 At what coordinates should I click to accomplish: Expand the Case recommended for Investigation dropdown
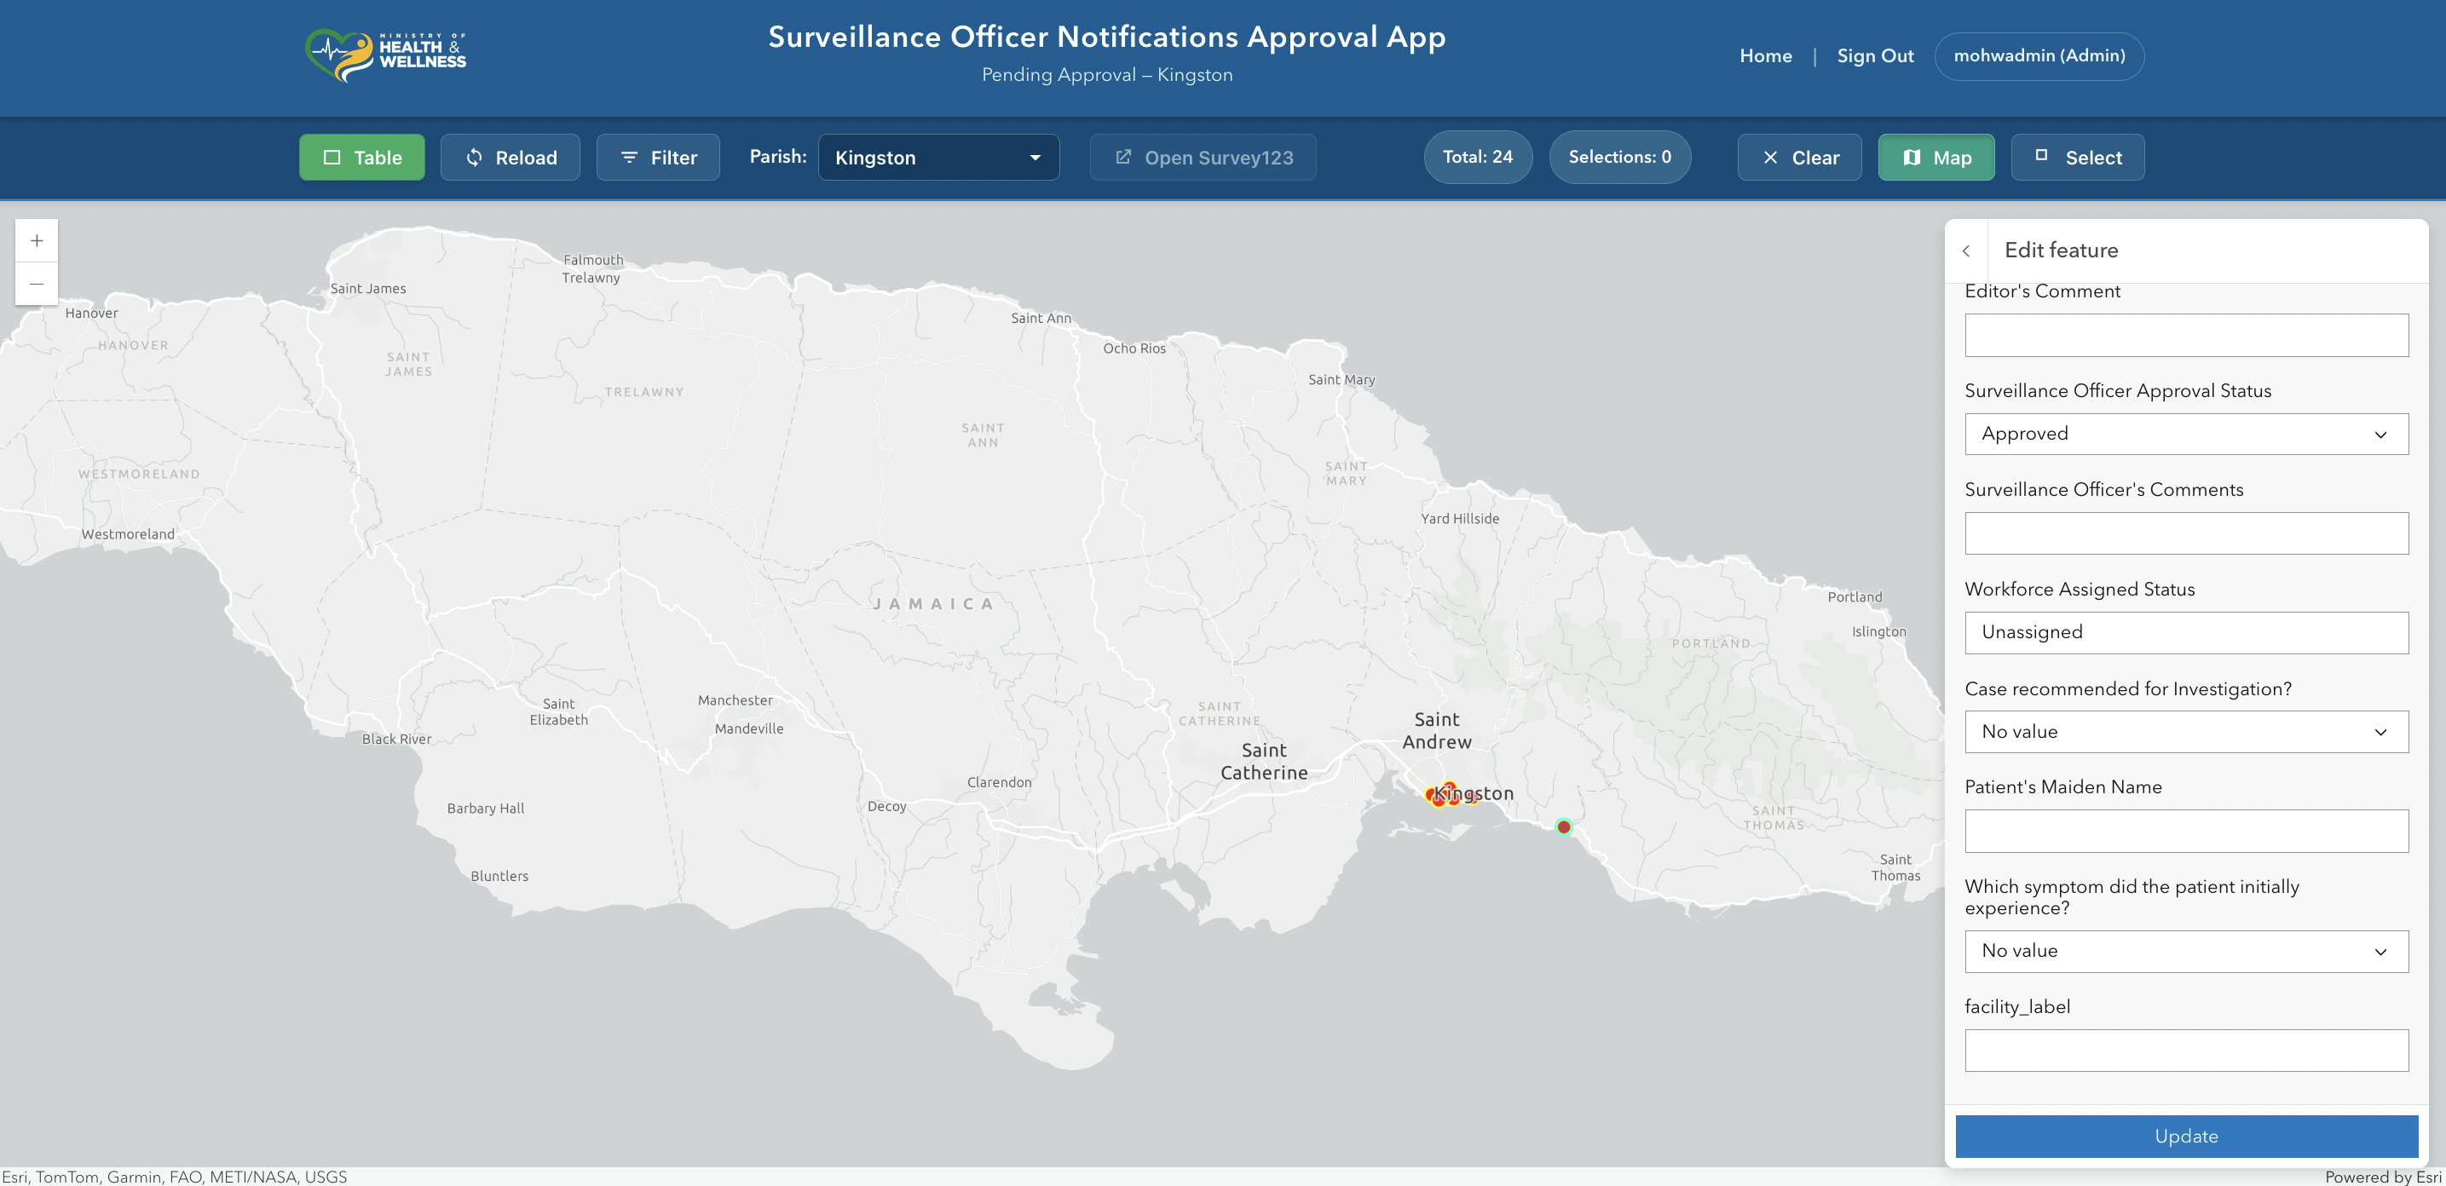coord(2185,731)
